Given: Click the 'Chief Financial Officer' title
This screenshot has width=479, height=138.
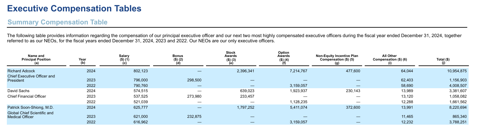Looking at the screenshot, I should tap(26, 96).
